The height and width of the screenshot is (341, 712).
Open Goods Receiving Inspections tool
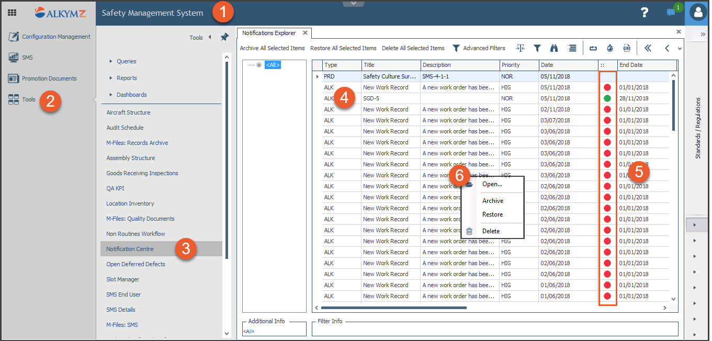(x=142, y=173)
